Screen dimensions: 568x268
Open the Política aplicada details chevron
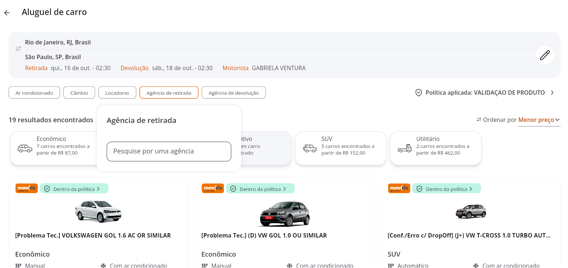pyautogui.click(x=552, y=93)
